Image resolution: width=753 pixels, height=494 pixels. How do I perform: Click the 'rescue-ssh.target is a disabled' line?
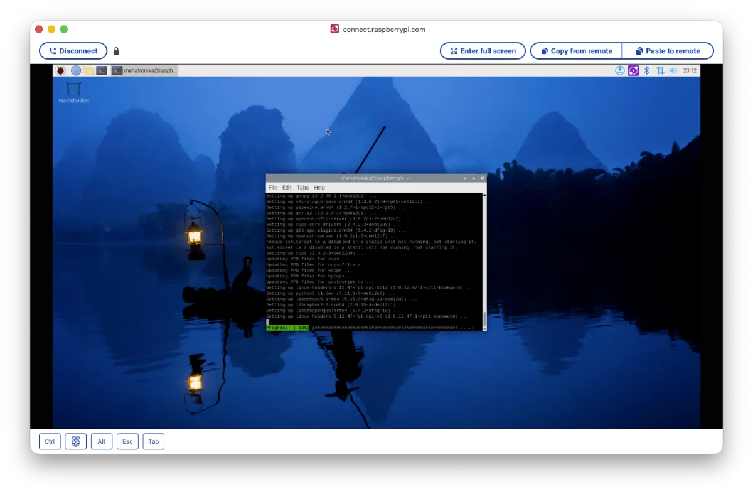point(371,242)
